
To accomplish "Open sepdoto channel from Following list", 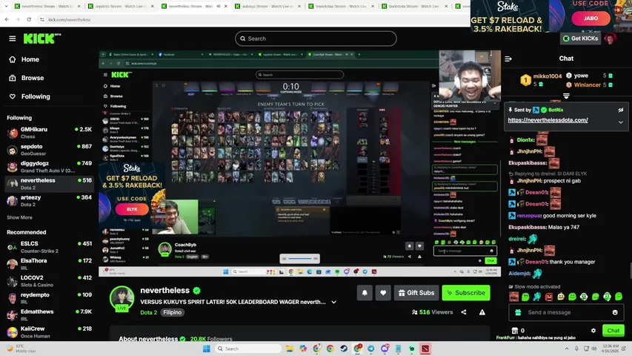I will point(49,150).
